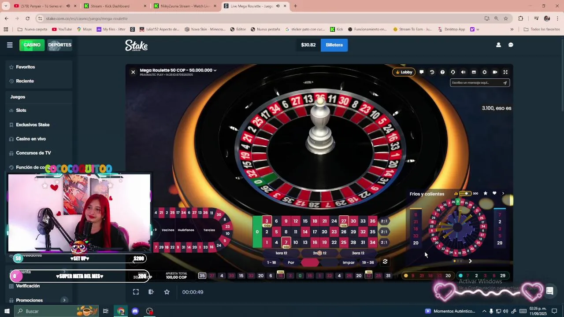
Task: Open Verificación link in sidebar
Action: point(28,286)
